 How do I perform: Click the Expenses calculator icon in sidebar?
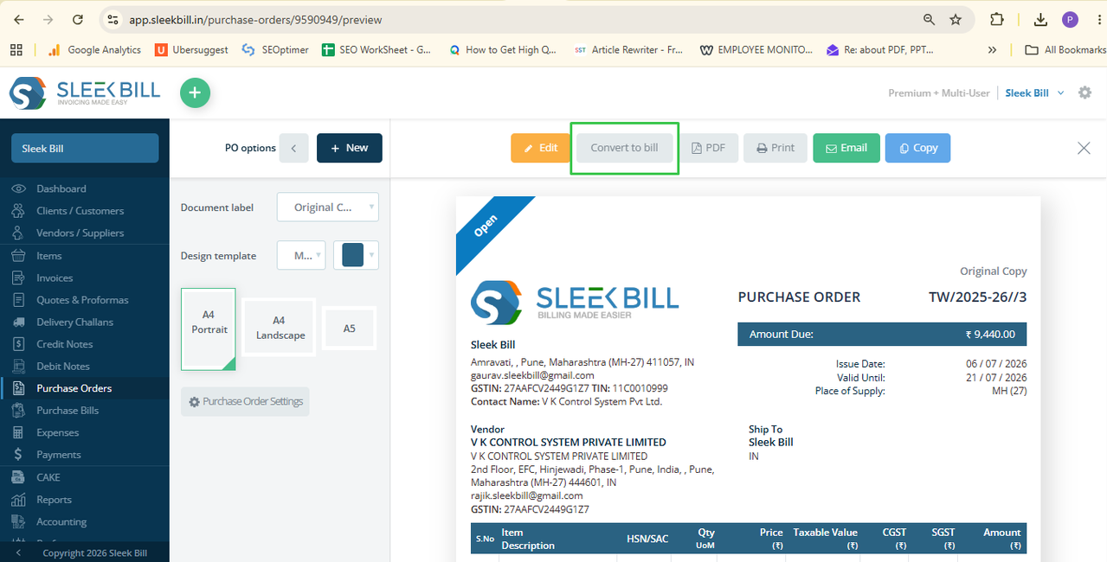[x=18, y=432]
